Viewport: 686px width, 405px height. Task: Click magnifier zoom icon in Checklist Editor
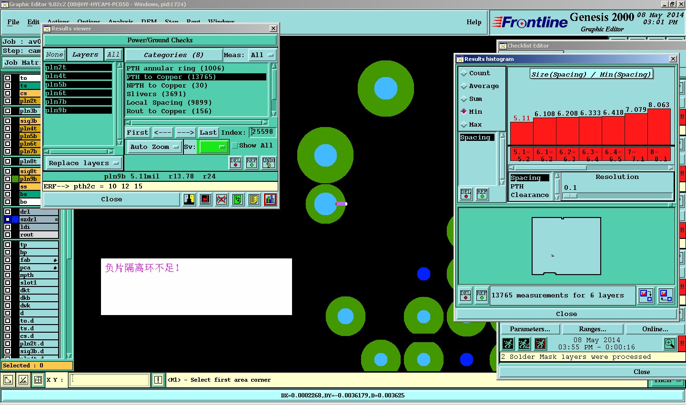tap(670, 343)
